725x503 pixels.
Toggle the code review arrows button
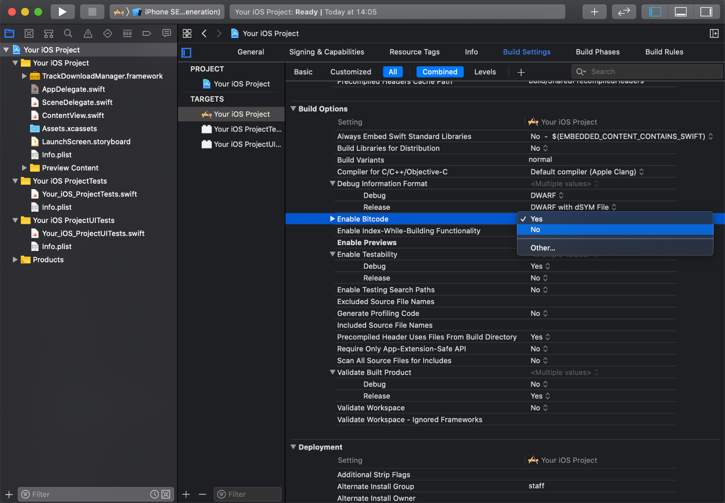tap(624, 12)
